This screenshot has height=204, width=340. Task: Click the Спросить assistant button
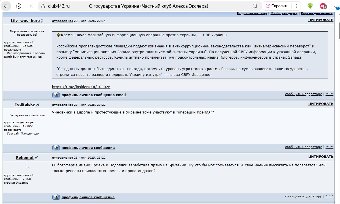277,6
